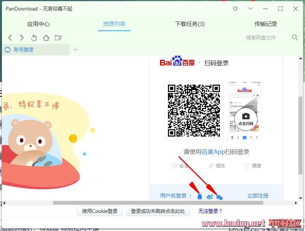Click the camera scan button on phone image
This screenshot has height=231, width=305.
coord(246,119)
